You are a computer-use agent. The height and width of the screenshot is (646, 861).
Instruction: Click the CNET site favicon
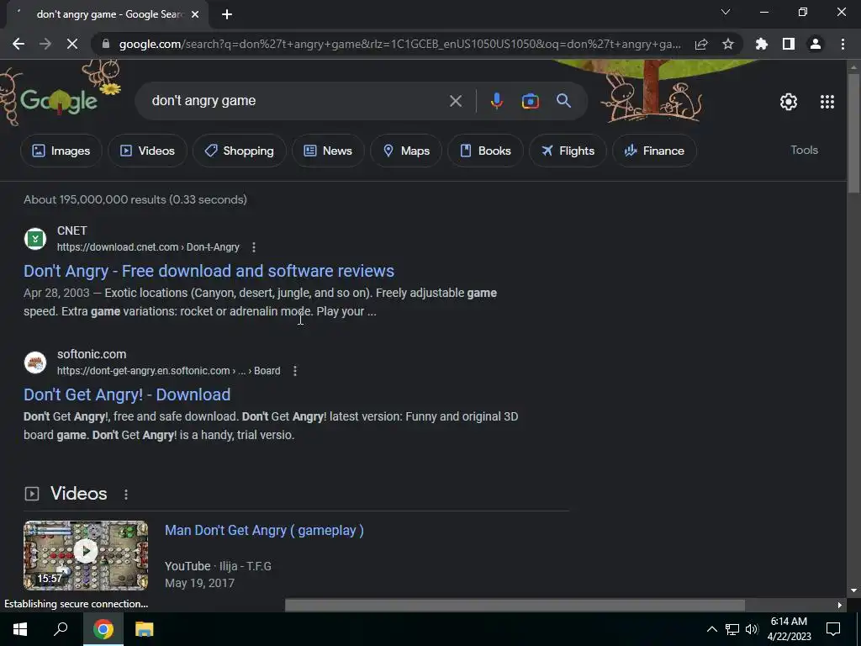click(35, 239)
